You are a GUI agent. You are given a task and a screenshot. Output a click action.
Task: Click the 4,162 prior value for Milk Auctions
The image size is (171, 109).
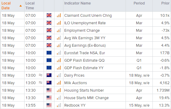[164, 83]
